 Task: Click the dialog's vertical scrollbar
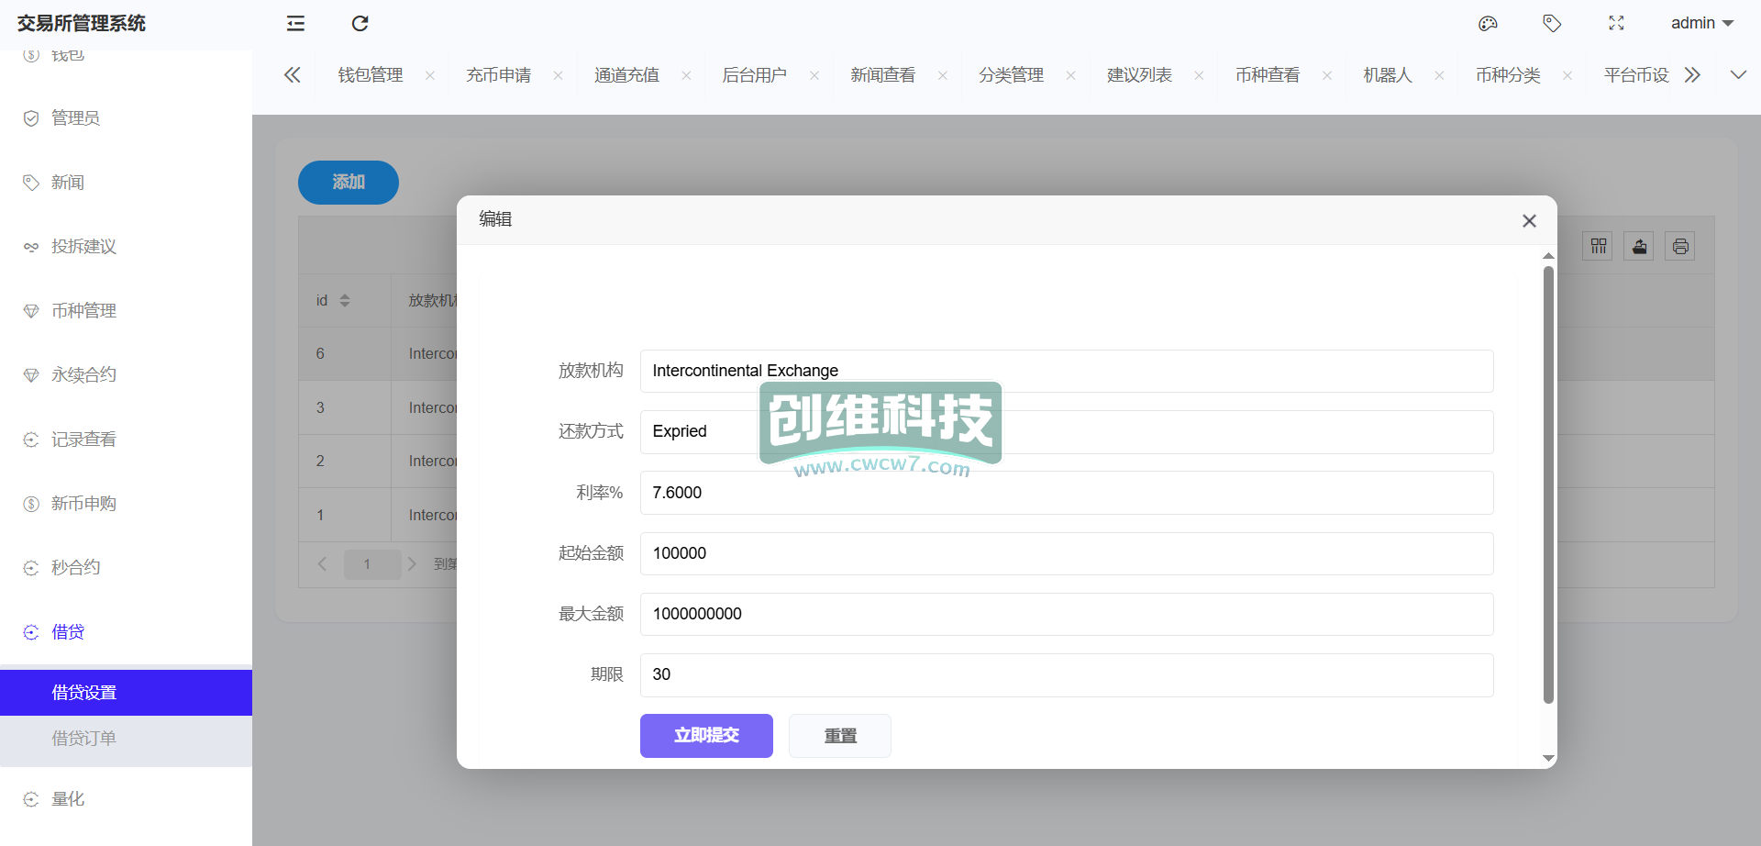pos(1548,484)
